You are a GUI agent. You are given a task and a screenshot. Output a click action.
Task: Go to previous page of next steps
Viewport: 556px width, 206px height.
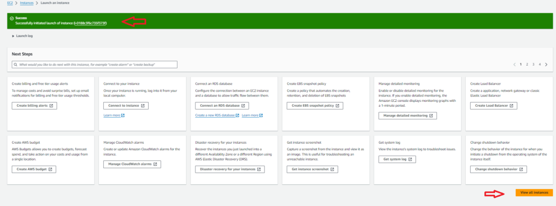(515, 65)
